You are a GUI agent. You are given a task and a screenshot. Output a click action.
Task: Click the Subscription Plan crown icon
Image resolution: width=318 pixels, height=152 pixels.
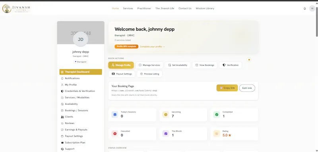[62, 143]
